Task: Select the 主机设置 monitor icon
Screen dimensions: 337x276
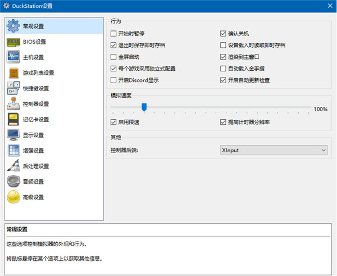Action: coord(14,57)
